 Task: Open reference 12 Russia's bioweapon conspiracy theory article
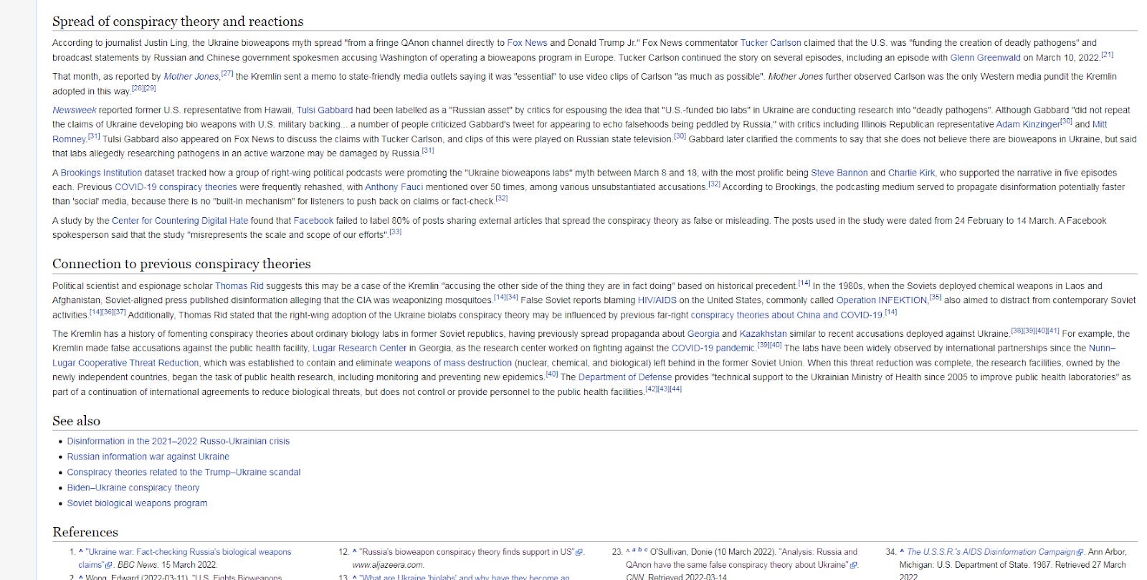tap(467, 552)
